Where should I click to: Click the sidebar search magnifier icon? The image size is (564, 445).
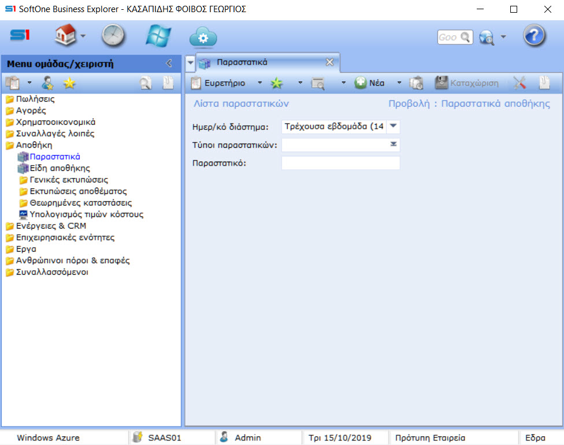pyautogui.click(x=146, y=83)
